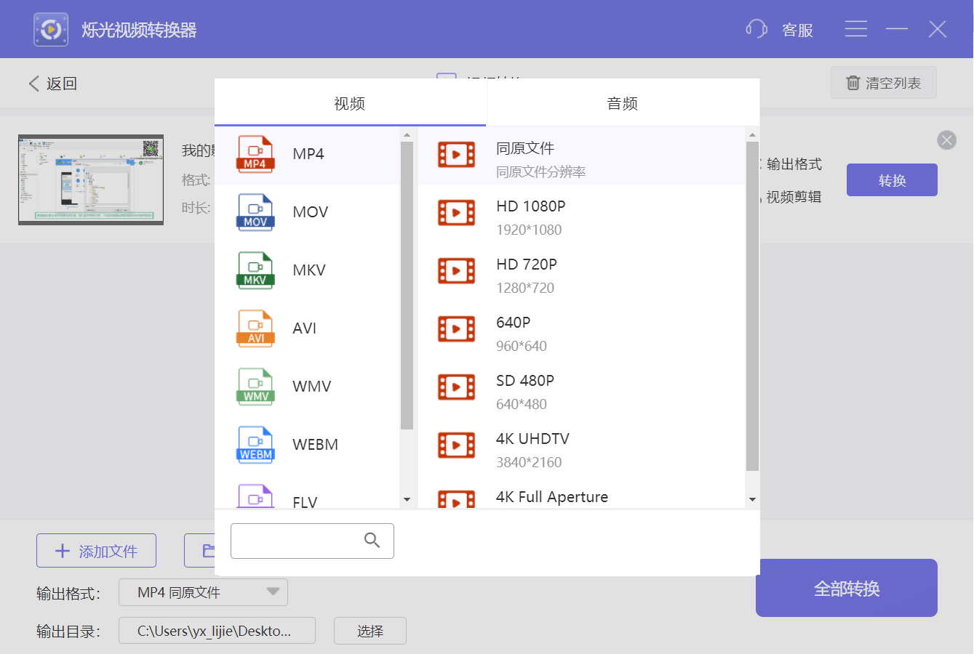Choose the 4K UHDTV preset
Viewport: 974px width, 654px height.
[x=582, y=446]
